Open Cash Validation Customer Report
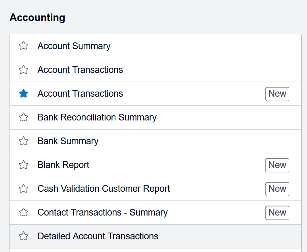The height and width of the screenshot is (252, 307). [104, 189]
